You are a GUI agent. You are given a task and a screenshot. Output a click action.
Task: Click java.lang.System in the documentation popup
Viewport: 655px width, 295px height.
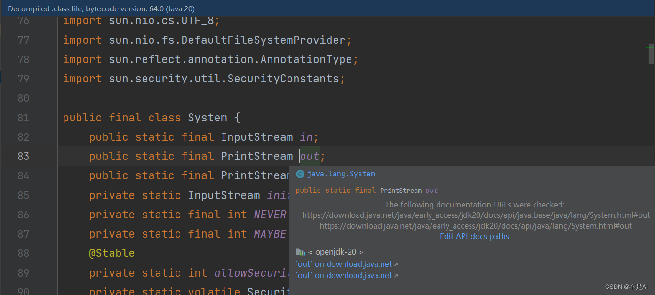(341, 174)
